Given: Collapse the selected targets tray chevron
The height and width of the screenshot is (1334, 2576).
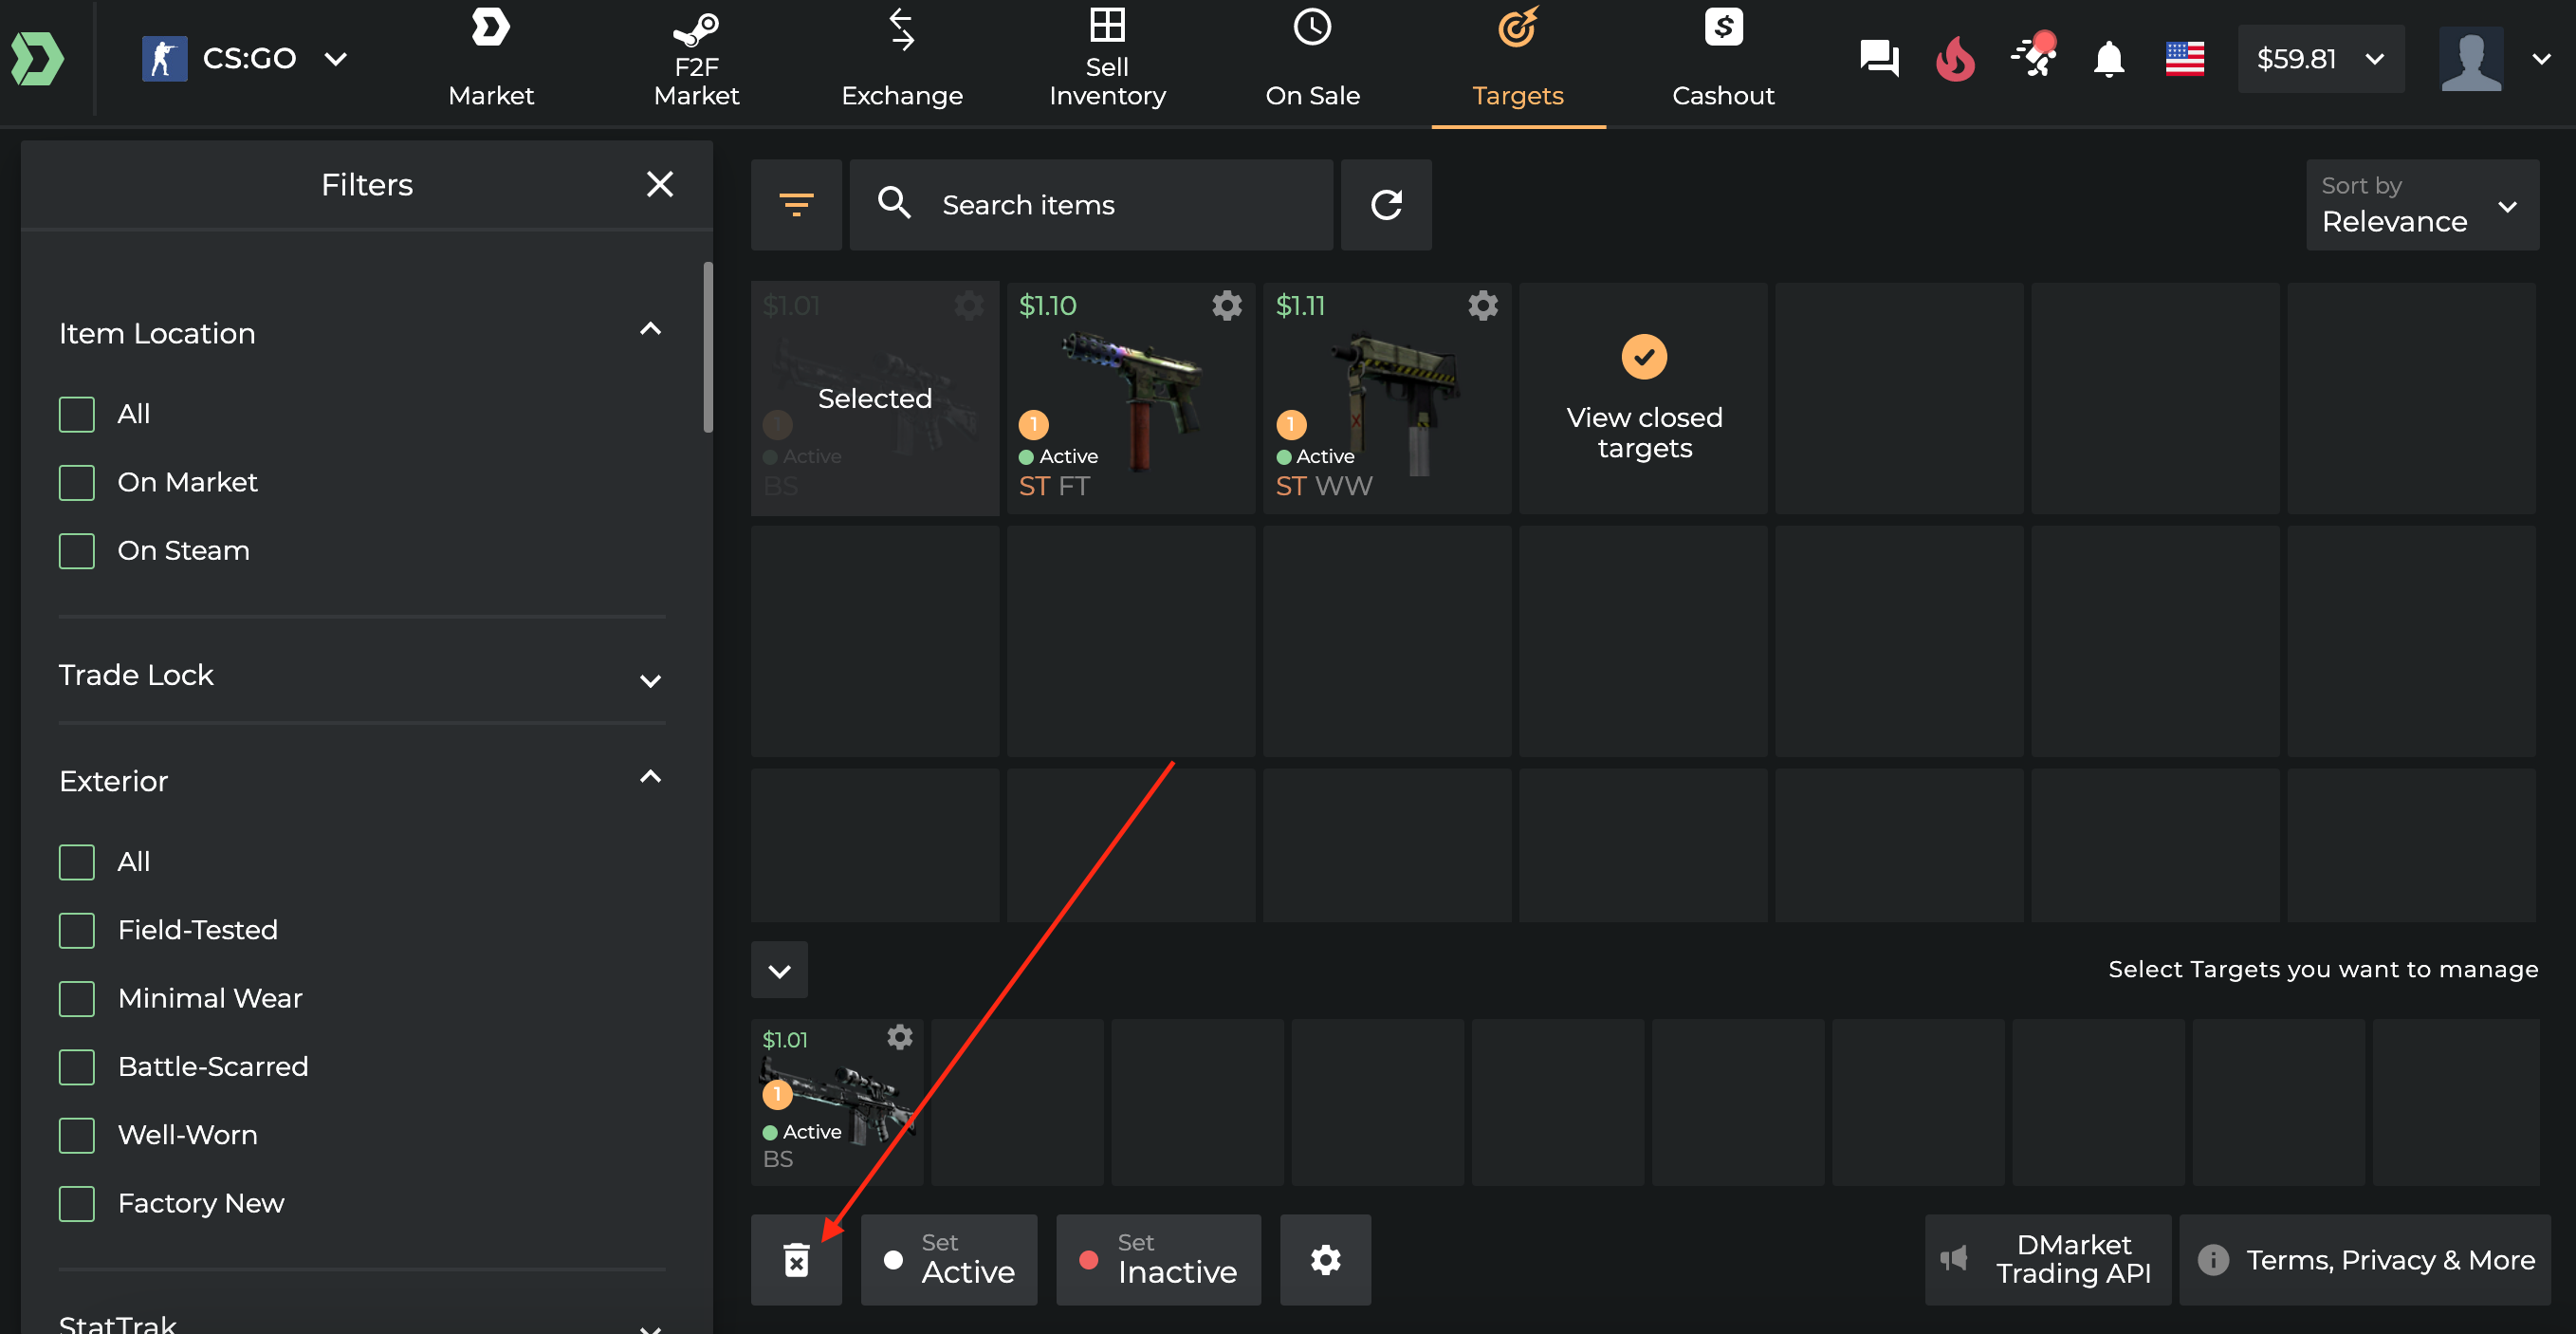Looking at the screenshot, I should tap(779, 970).
